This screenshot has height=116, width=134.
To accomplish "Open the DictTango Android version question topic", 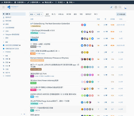I will (x=50, y=101).
